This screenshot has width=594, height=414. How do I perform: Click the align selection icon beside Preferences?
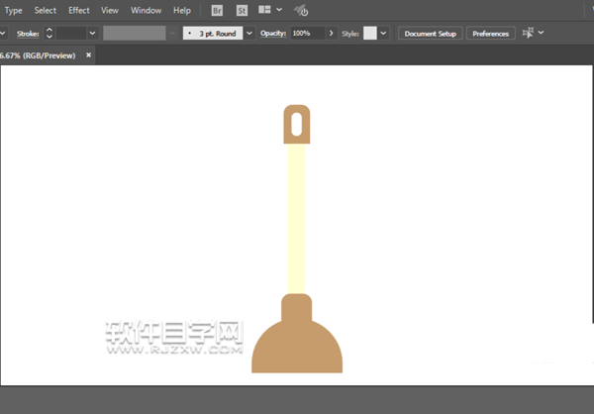point(529,33)
